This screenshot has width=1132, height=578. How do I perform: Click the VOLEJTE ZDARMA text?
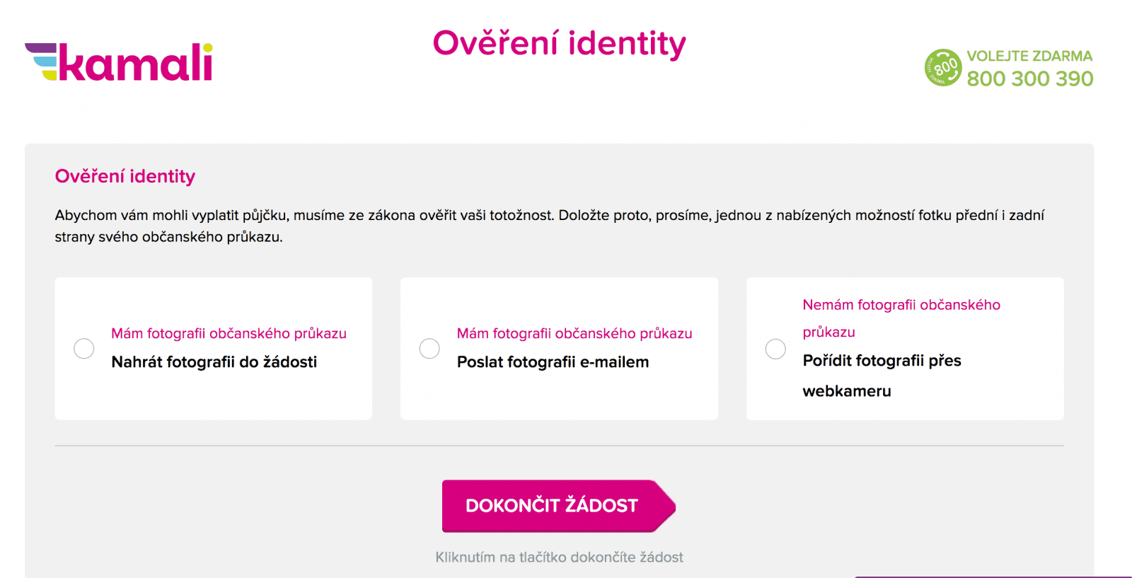point(1029,56)
